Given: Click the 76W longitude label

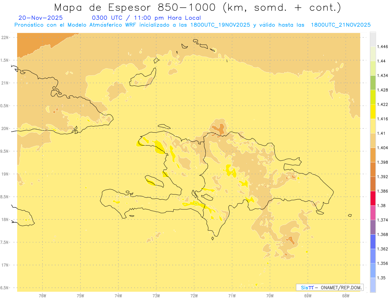Looking at the screenshot, I should 42,295.
